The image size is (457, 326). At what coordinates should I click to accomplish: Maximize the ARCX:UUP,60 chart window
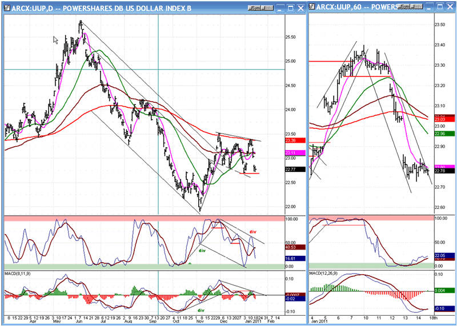(440, 6)
